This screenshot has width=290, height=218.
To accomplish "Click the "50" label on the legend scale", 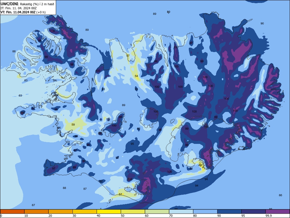I will coord(123,216).
